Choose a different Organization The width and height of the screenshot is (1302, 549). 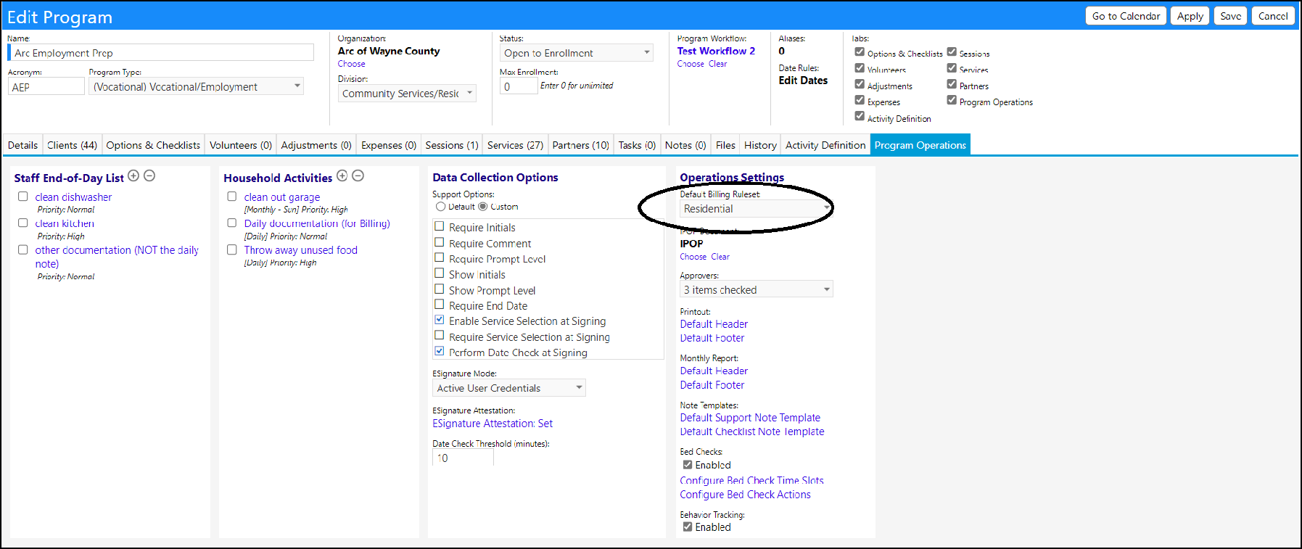click(x=351, y=64)
